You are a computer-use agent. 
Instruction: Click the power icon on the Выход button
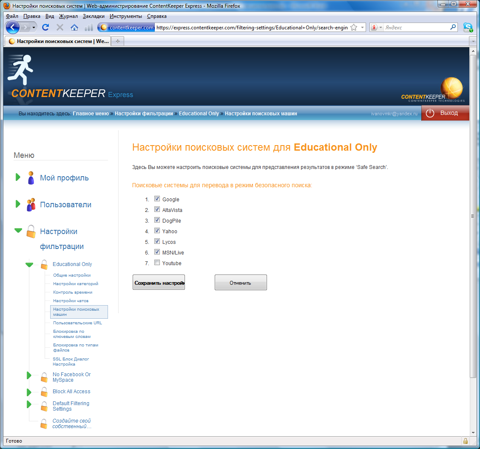pos(430,113)
